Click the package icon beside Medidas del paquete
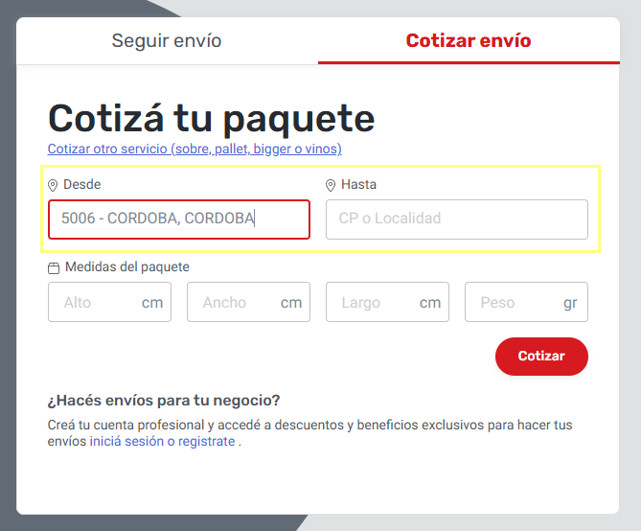Image resolution: width=641 pixels, height=531 pixels. 54,268
